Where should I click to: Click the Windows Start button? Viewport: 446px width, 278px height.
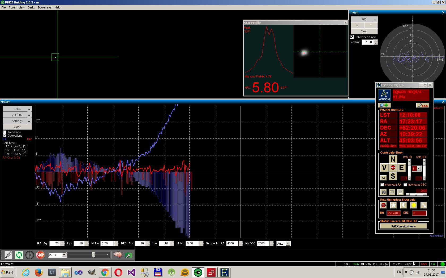pyautogui.click(x=7, y=272)
